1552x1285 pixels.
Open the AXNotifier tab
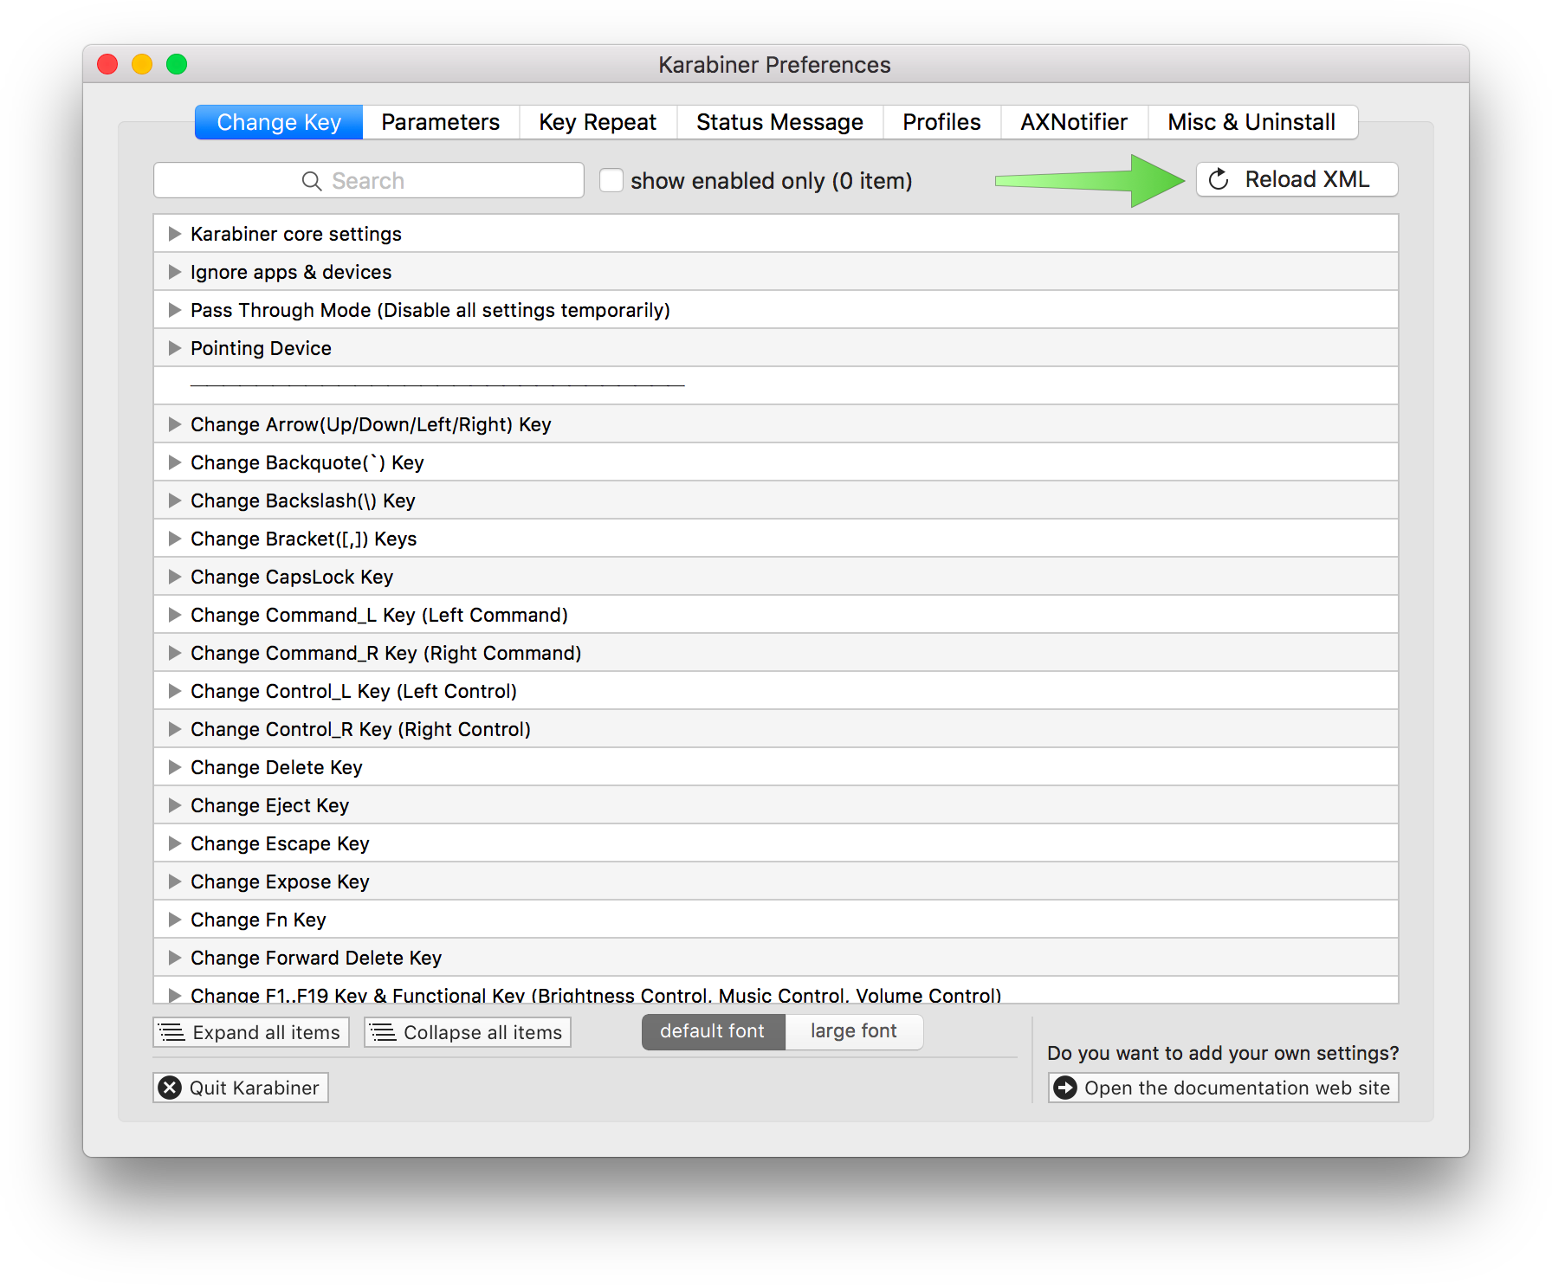click(1074, 122)
